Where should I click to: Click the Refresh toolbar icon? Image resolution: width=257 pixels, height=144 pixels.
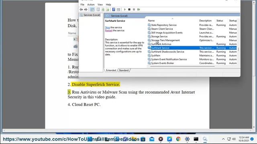[x=103, y=10]
